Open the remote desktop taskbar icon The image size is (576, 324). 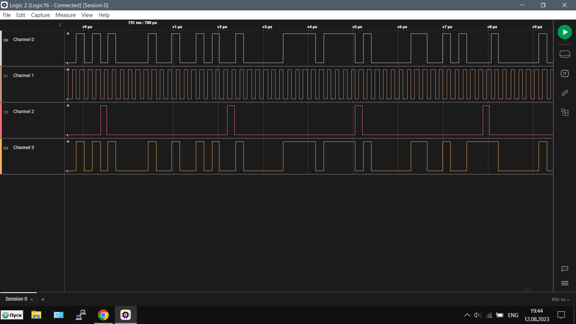point(81,315)
